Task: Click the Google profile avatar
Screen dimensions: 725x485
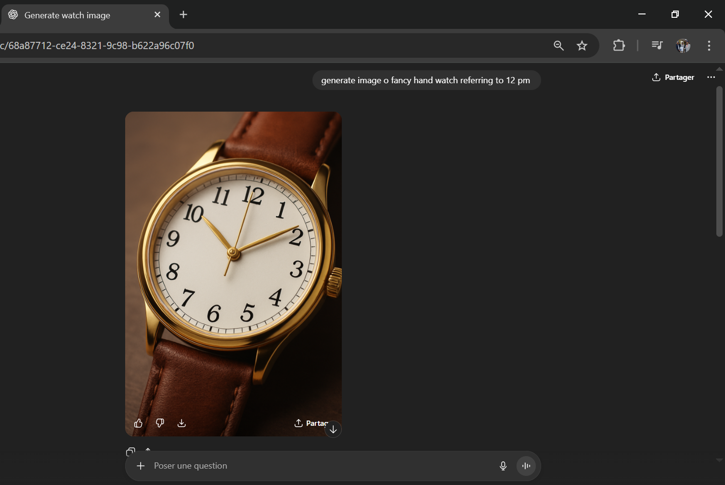Action: click(x=683, y=46)
